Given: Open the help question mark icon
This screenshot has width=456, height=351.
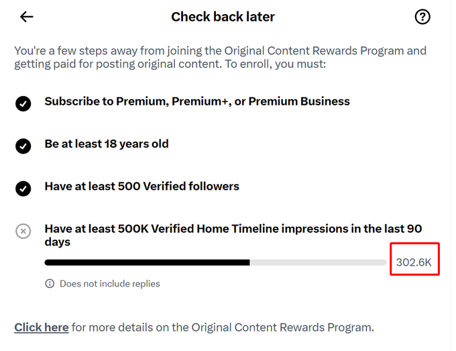Looking at the screenshot, I should [422, 17].
